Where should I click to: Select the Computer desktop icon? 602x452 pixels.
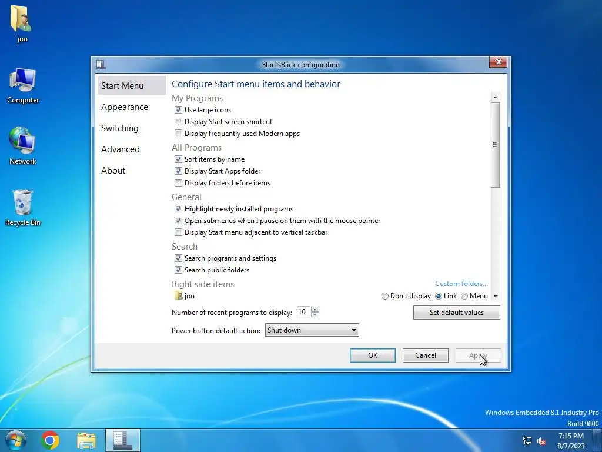click(23, 85)
